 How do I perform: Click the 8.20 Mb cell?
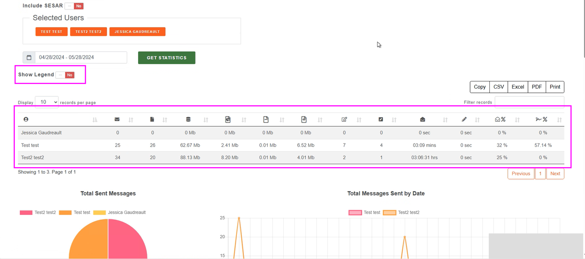[x=230, y=158]
